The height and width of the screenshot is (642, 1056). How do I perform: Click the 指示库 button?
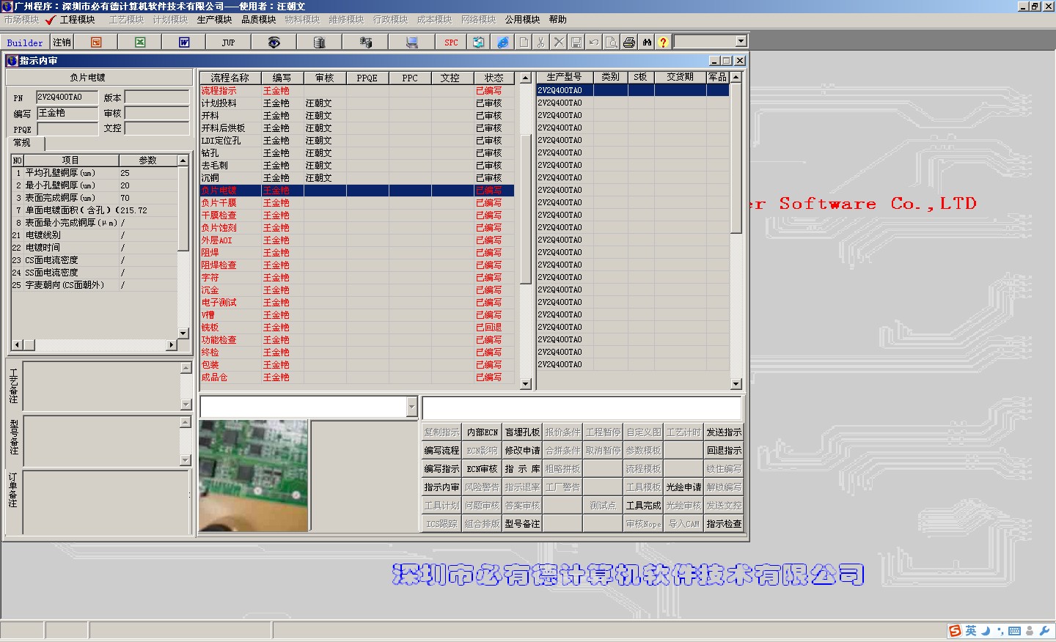coord(522,469)
